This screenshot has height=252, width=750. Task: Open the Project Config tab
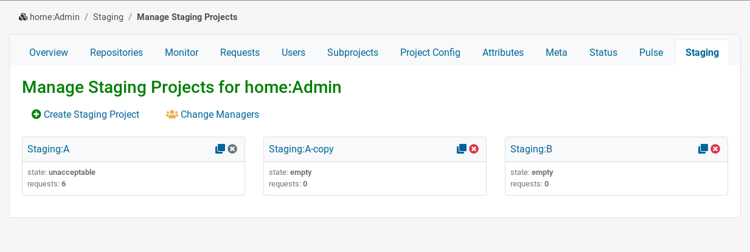click(x=430, y=52)
